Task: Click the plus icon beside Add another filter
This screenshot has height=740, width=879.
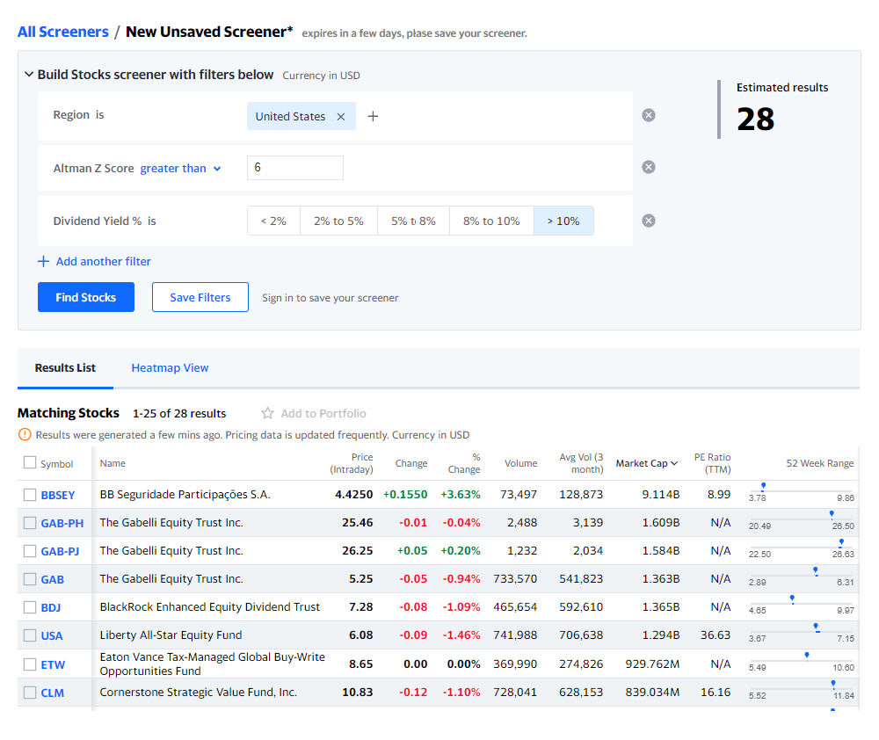Action: tap(43, 261)
